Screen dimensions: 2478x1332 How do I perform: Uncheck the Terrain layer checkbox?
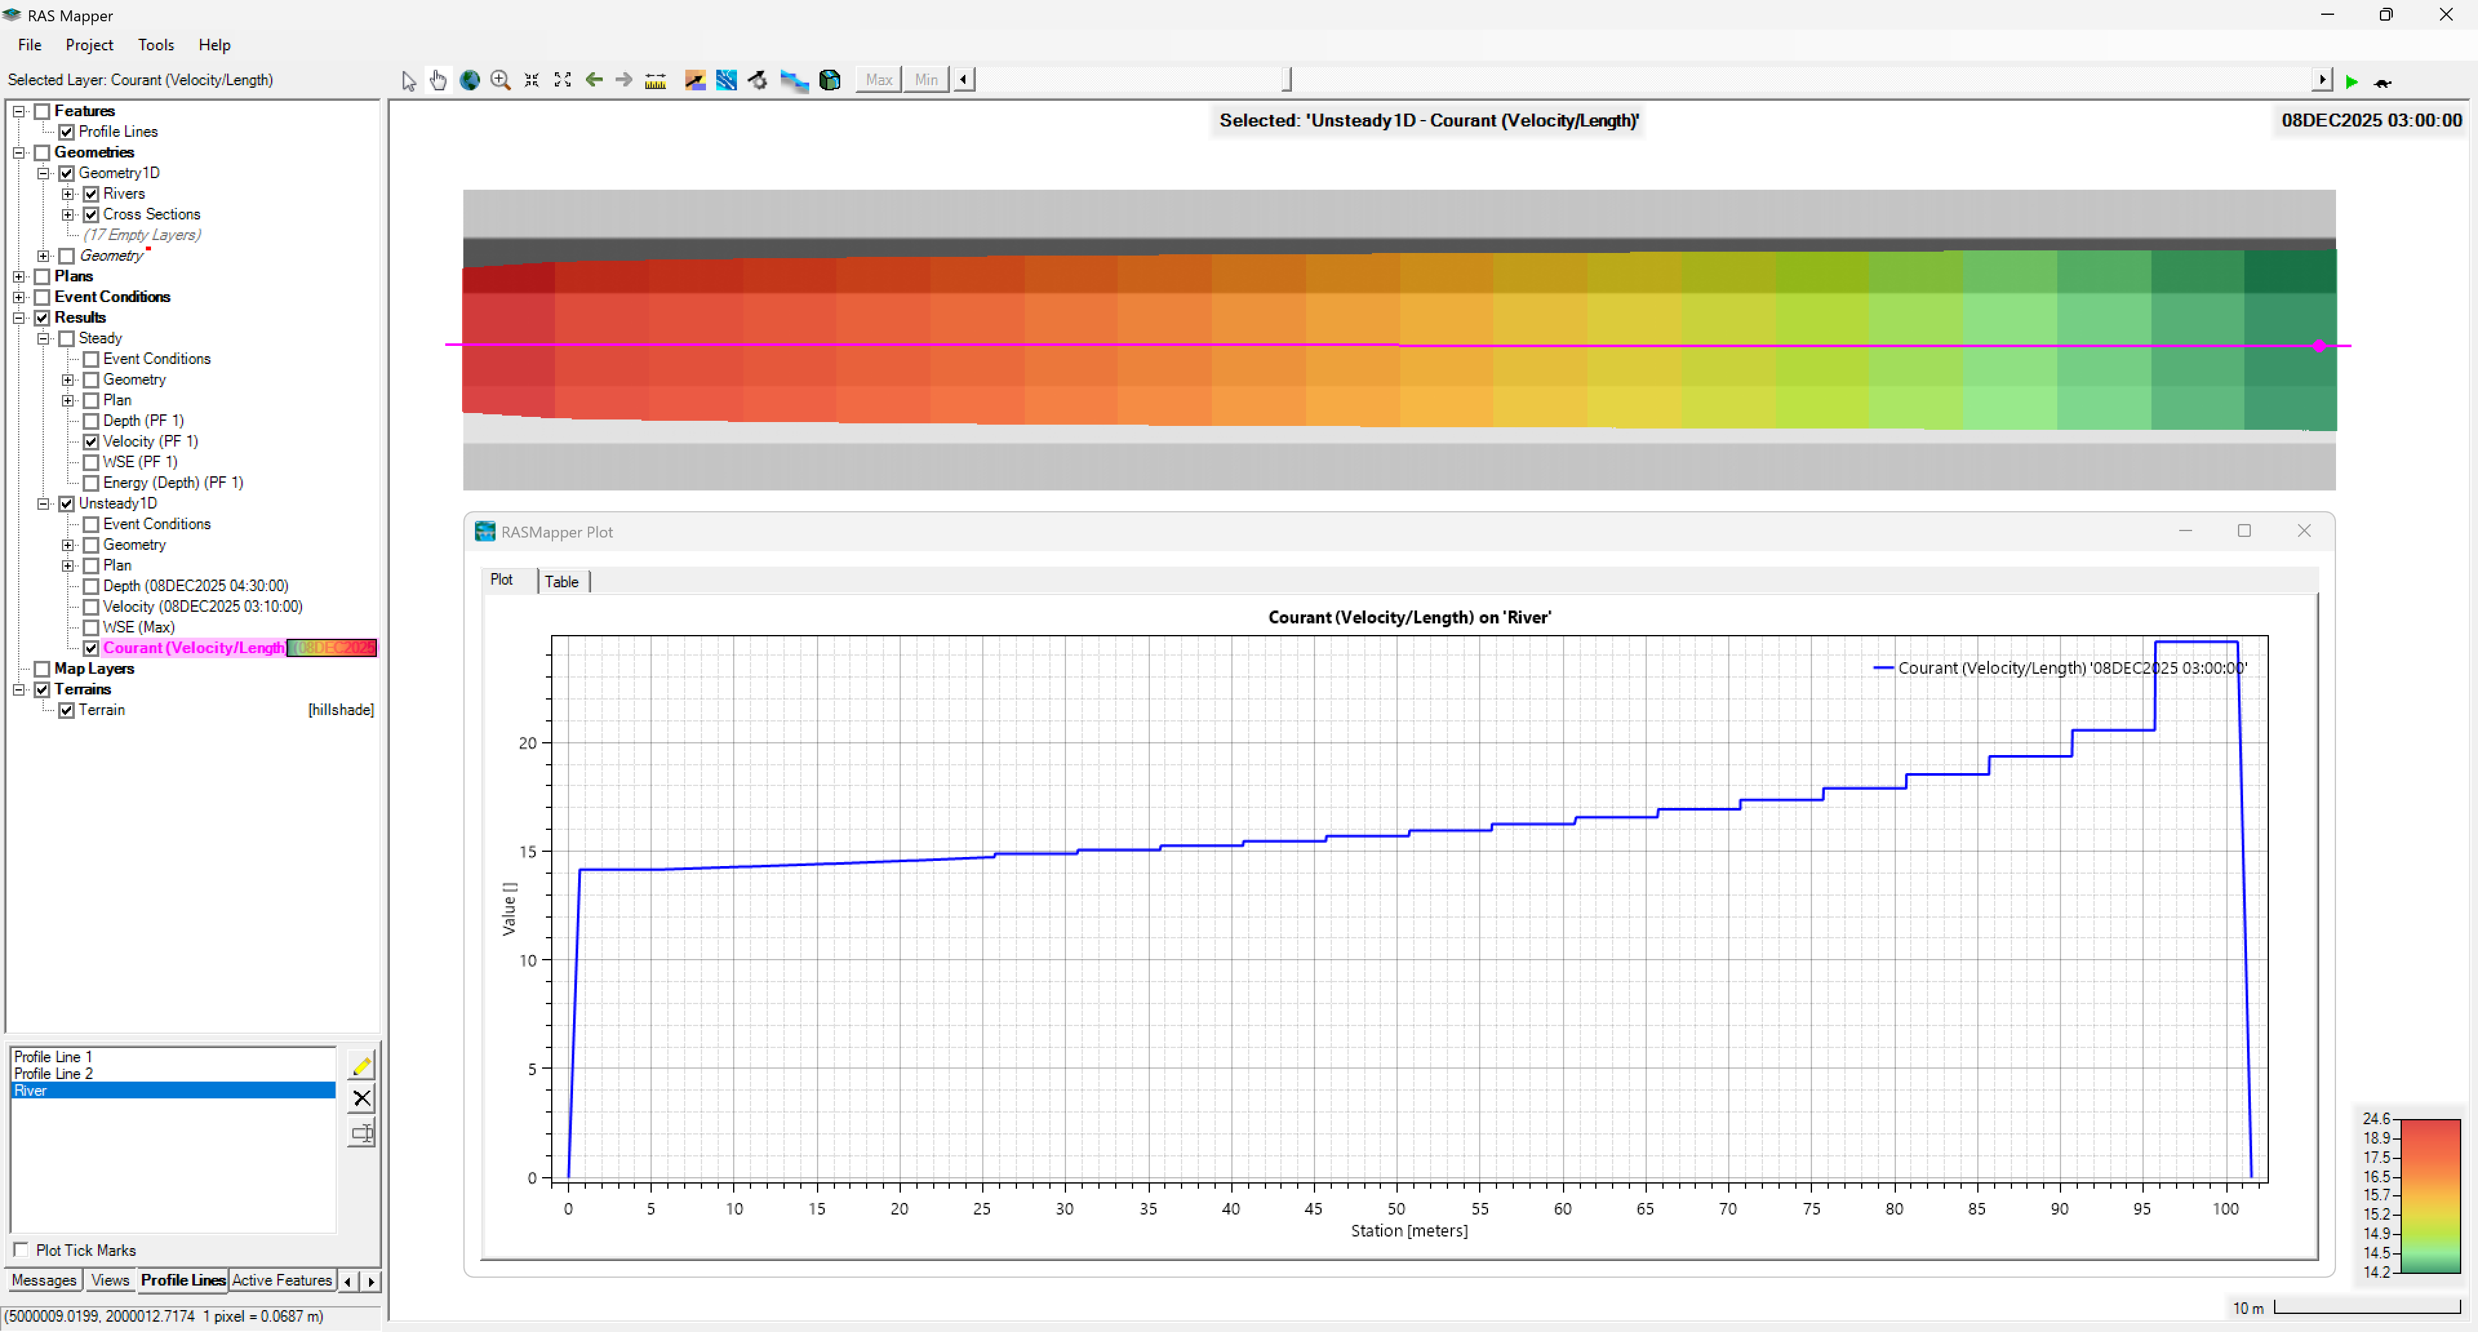66,711
